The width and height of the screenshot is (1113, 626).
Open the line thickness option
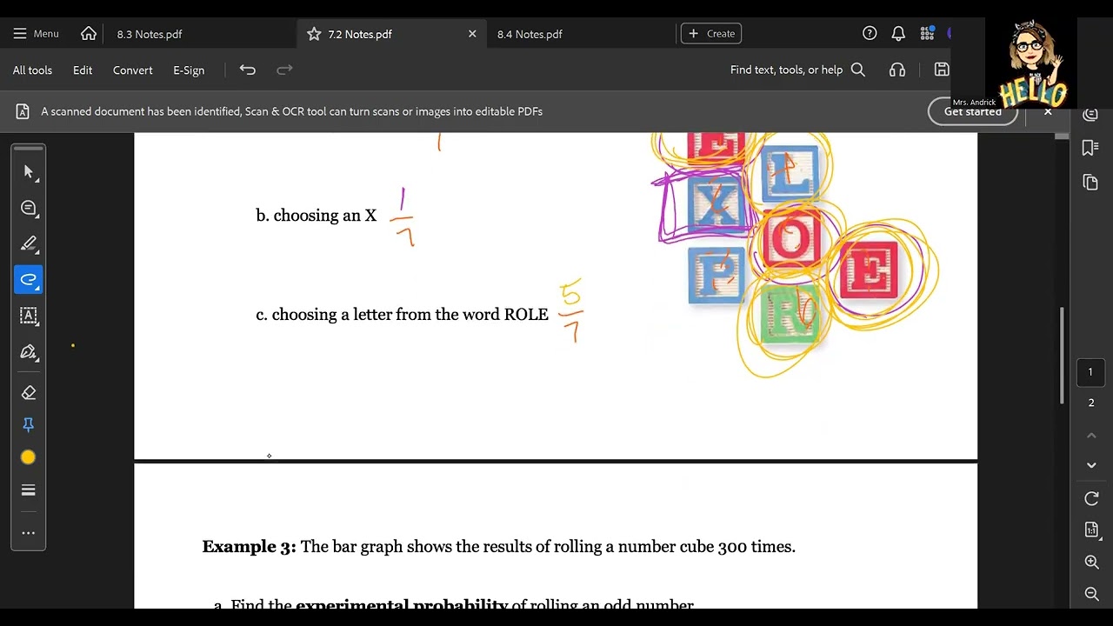[29, 490]
